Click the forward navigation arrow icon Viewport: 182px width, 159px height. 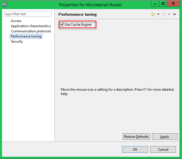tap(164, 14)
